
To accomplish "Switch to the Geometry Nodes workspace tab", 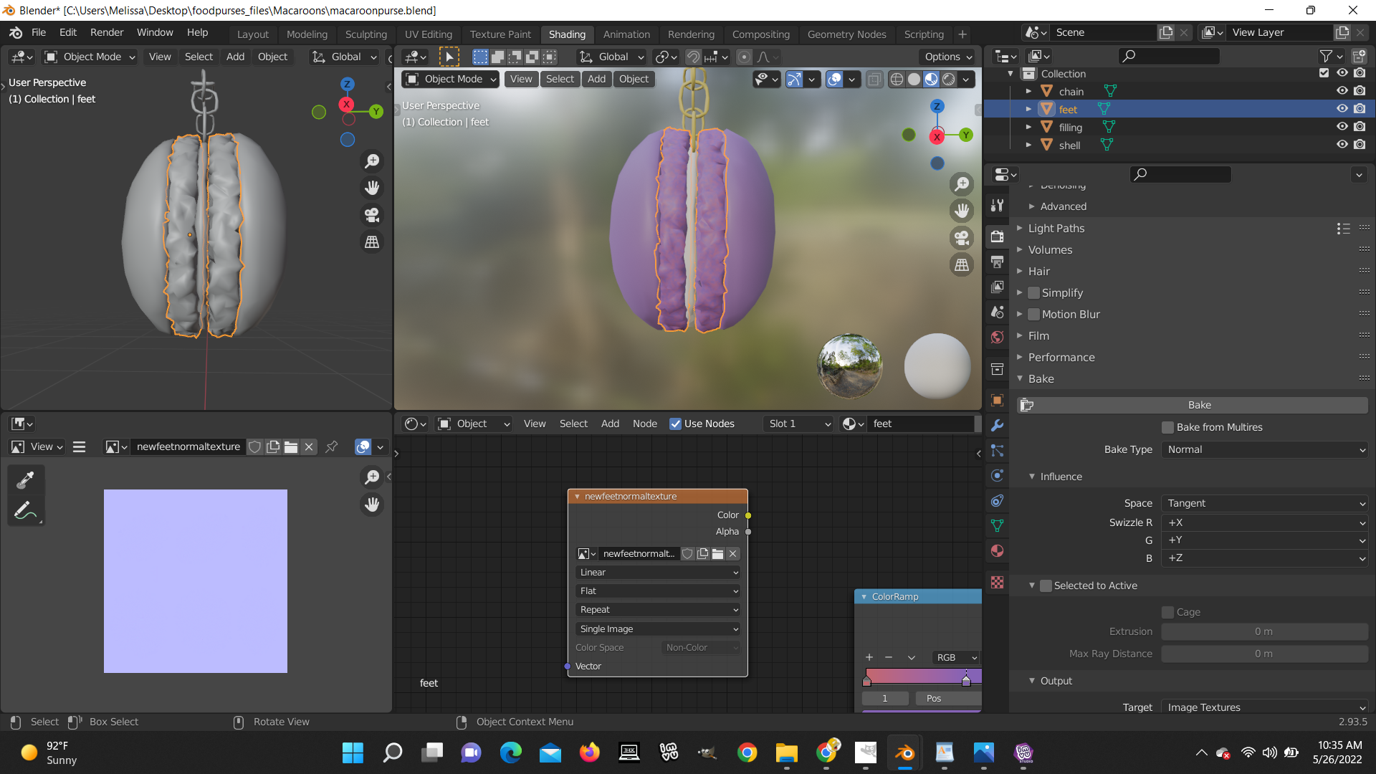I will click(x=846, y=34).
